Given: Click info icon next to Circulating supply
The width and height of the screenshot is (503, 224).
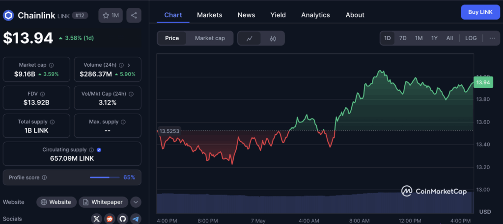Looking at the screenshot, I should click(x=91, y=150).
